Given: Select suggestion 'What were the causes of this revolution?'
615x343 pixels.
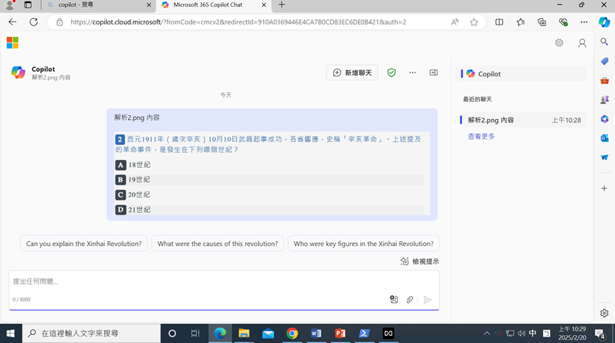Looking at the screenshot, I should click(218, 244).
